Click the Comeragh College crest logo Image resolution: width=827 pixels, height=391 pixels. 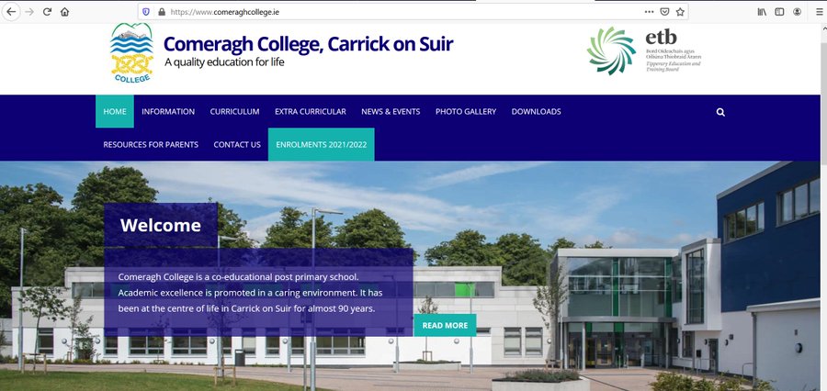click(x=131, y=52)
